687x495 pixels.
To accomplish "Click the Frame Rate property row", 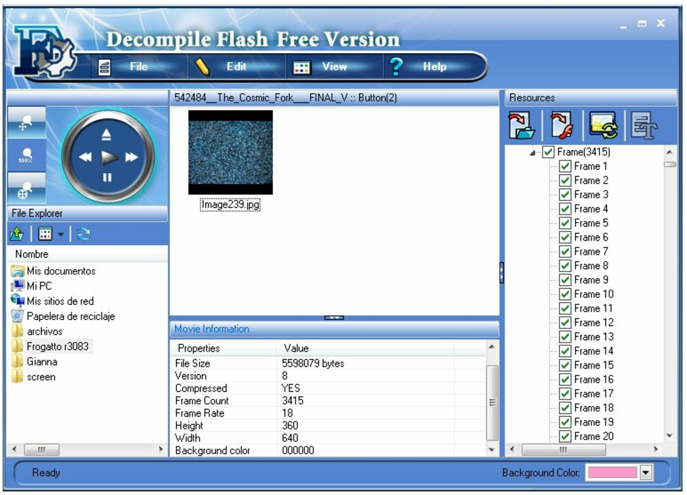I will pos(329,413).
